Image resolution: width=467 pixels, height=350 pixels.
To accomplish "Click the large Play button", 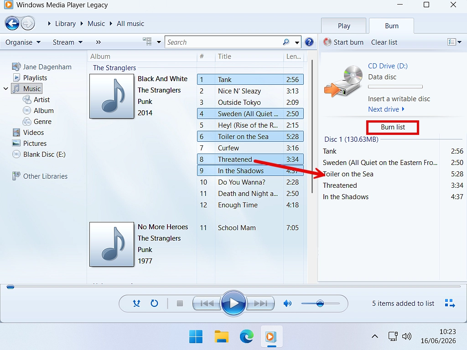I will [x=233, y=303].
